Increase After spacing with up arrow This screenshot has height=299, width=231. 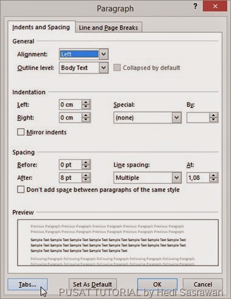[x=86, y=176]
